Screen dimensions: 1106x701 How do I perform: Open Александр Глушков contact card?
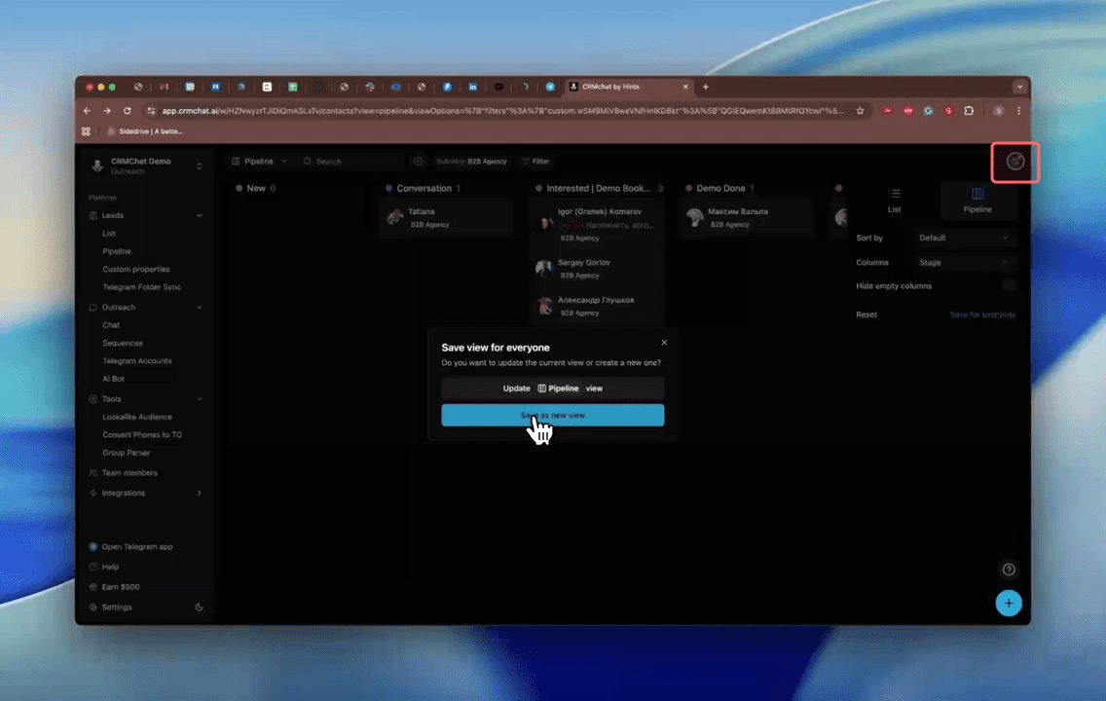click(598, 306)
